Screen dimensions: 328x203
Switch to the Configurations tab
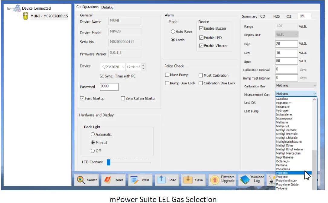tap(87, 7)
